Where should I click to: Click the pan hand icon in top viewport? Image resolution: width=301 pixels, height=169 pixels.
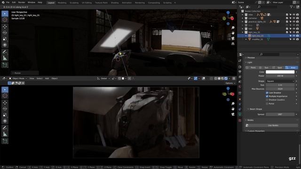click(233, 33)
